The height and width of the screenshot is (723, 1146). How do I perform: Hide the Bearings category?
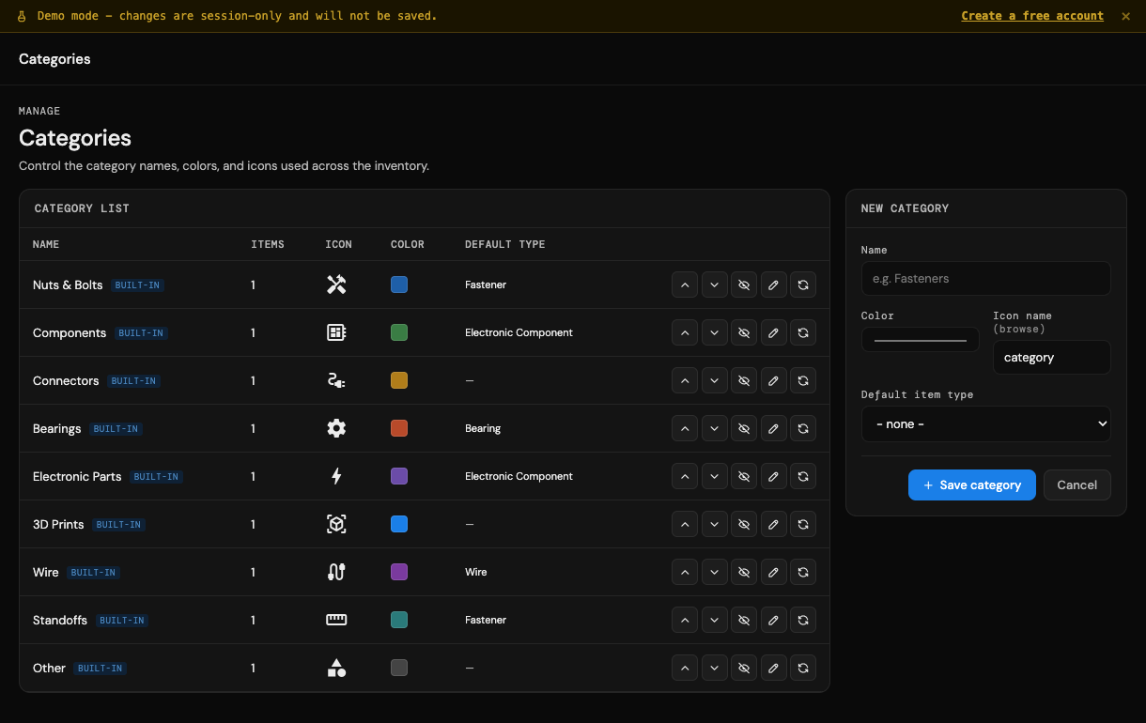click(744, 428)
